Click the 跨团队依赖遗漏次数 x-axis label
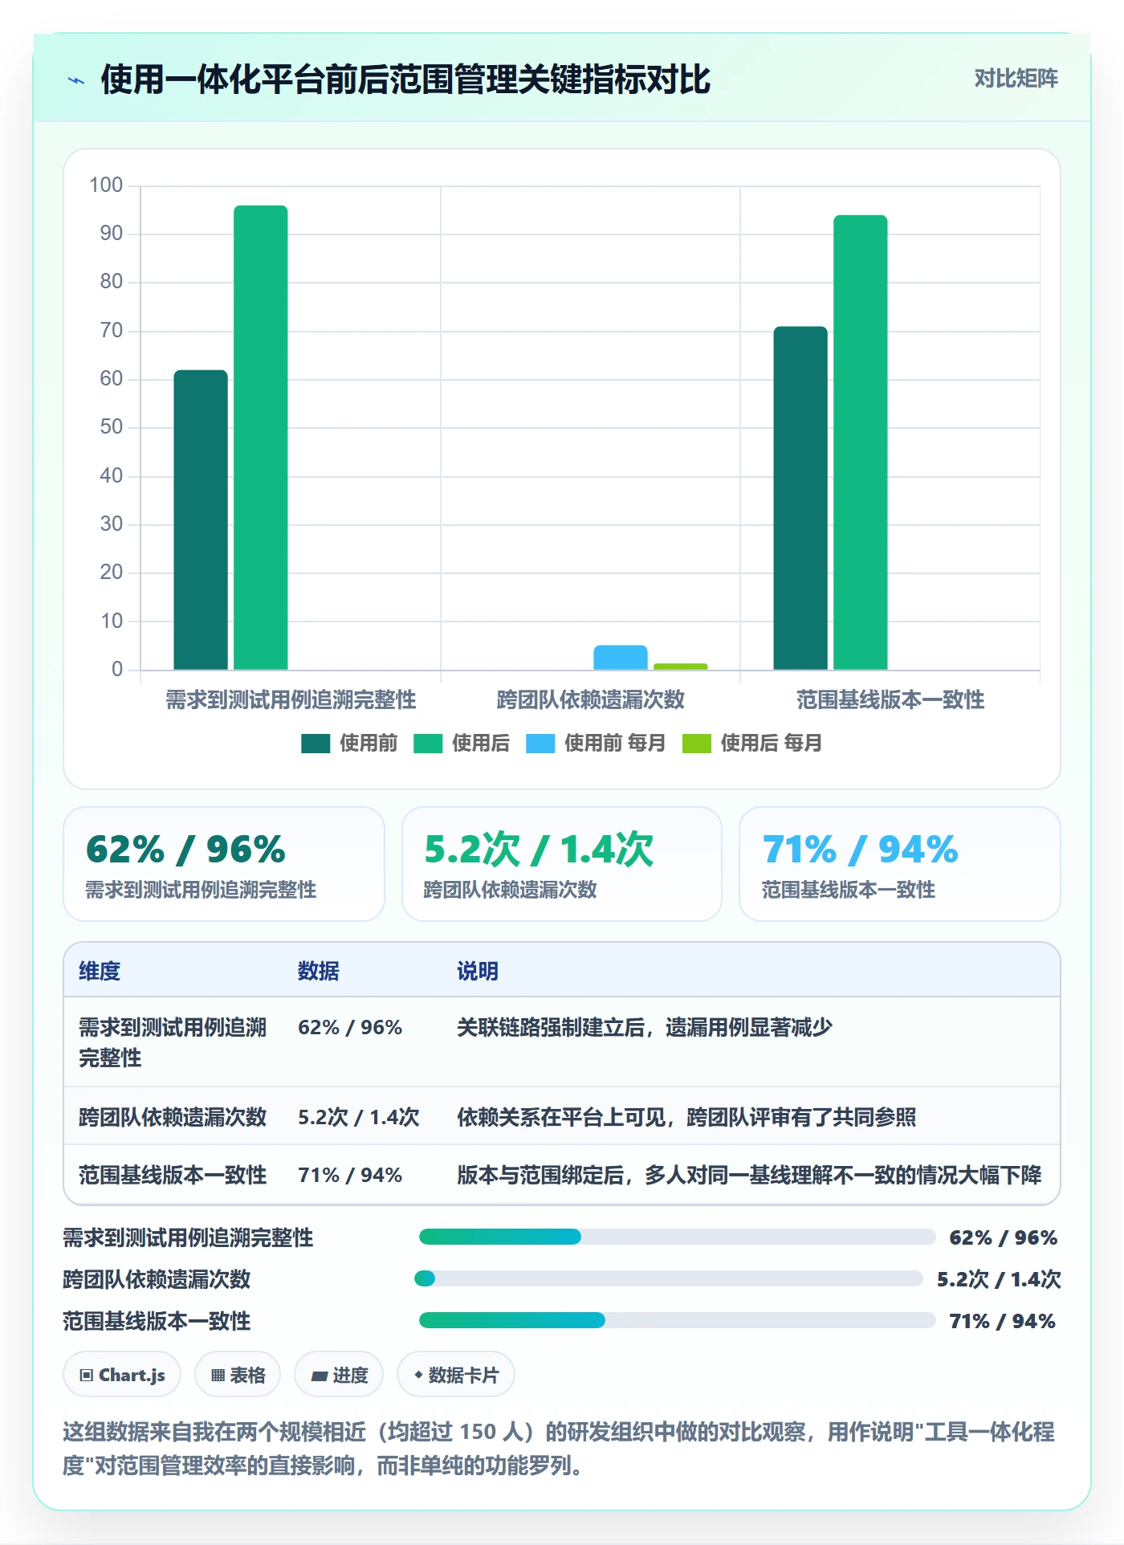1124x1545 pixels. 591,699
